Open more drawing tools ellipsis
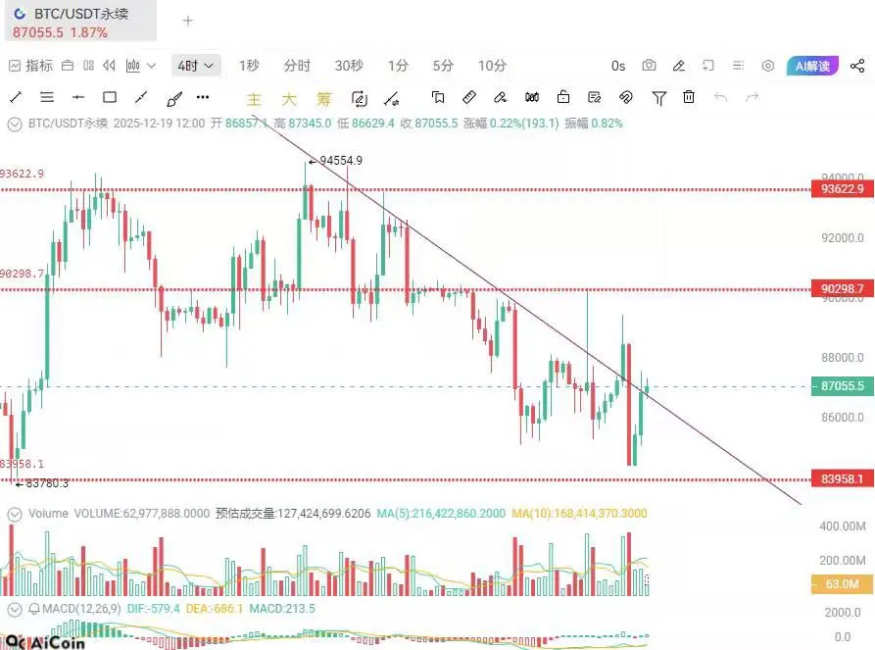 (203, 97)
